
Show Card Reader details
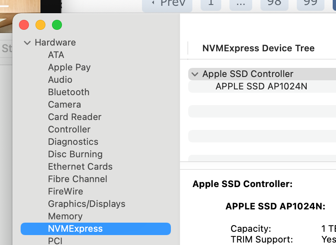coord(75,117)
